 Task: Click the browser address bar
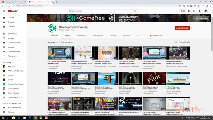(x=95, y=6)
